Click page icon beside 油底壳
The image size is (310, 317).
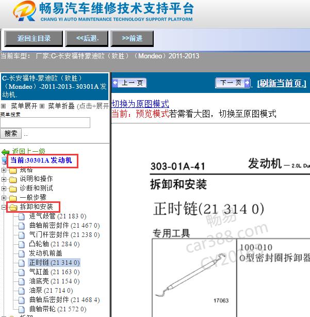(x=22, y=281)
